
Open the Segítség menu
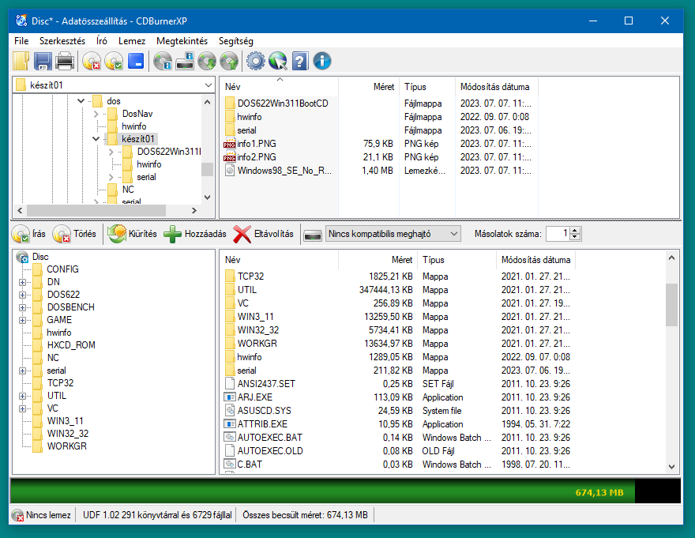pyautogui.click(x=236, y=41)
